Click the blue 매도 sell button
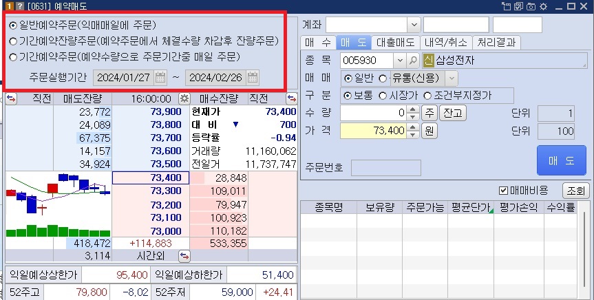 pos(562,160)
